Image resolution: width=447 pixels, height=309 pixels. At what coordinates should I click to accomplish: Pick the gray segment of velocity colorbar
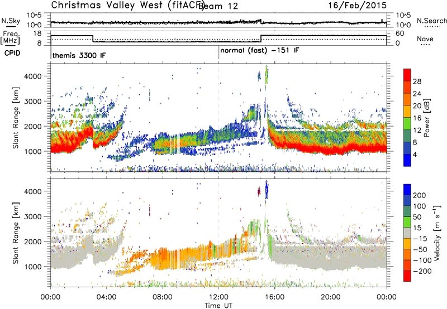[407, 233]
